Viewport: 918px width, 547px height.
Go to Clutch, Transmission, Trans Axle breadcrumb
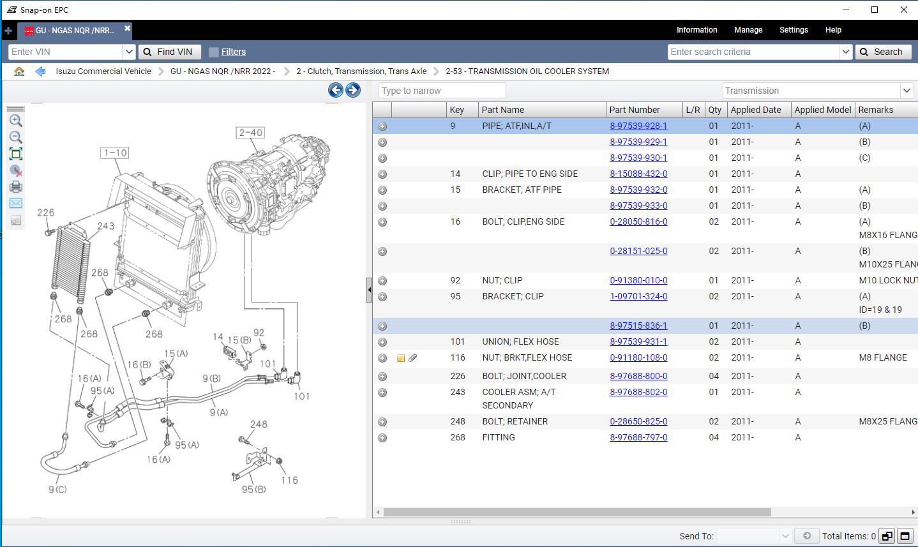(361, 71)
